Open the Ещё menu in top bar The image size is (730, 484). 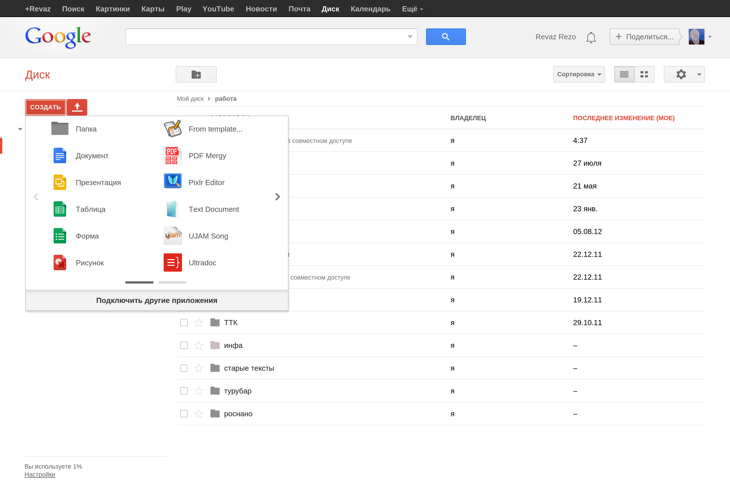coord(412,9)
